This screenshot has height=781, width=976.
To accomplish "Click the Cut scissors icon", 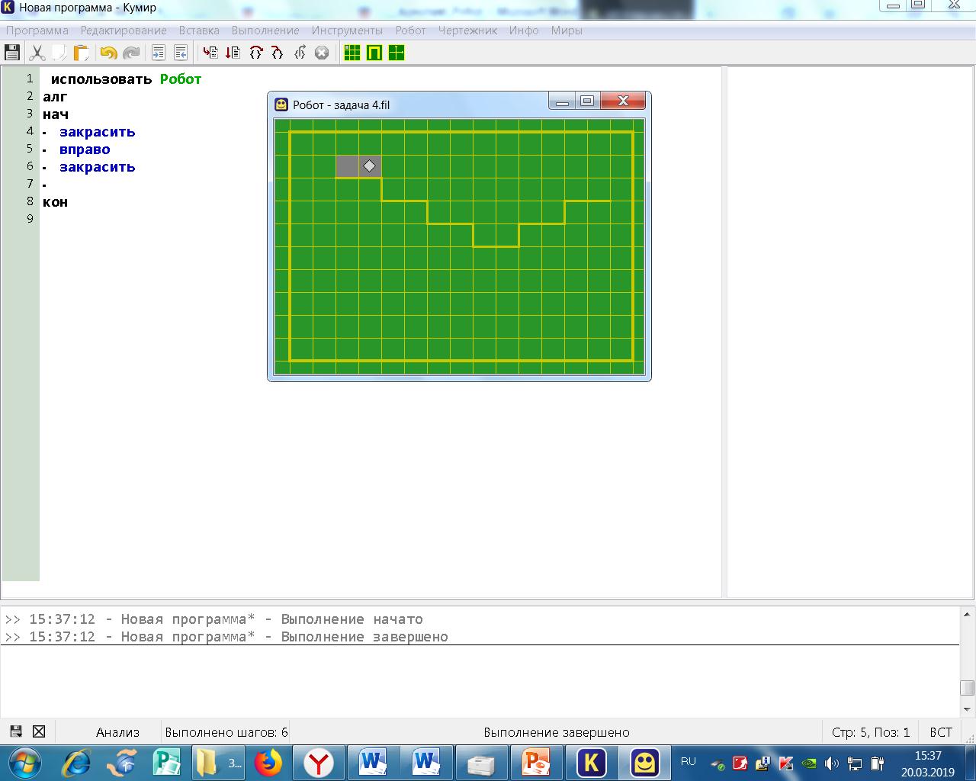I will click(37, 53).
